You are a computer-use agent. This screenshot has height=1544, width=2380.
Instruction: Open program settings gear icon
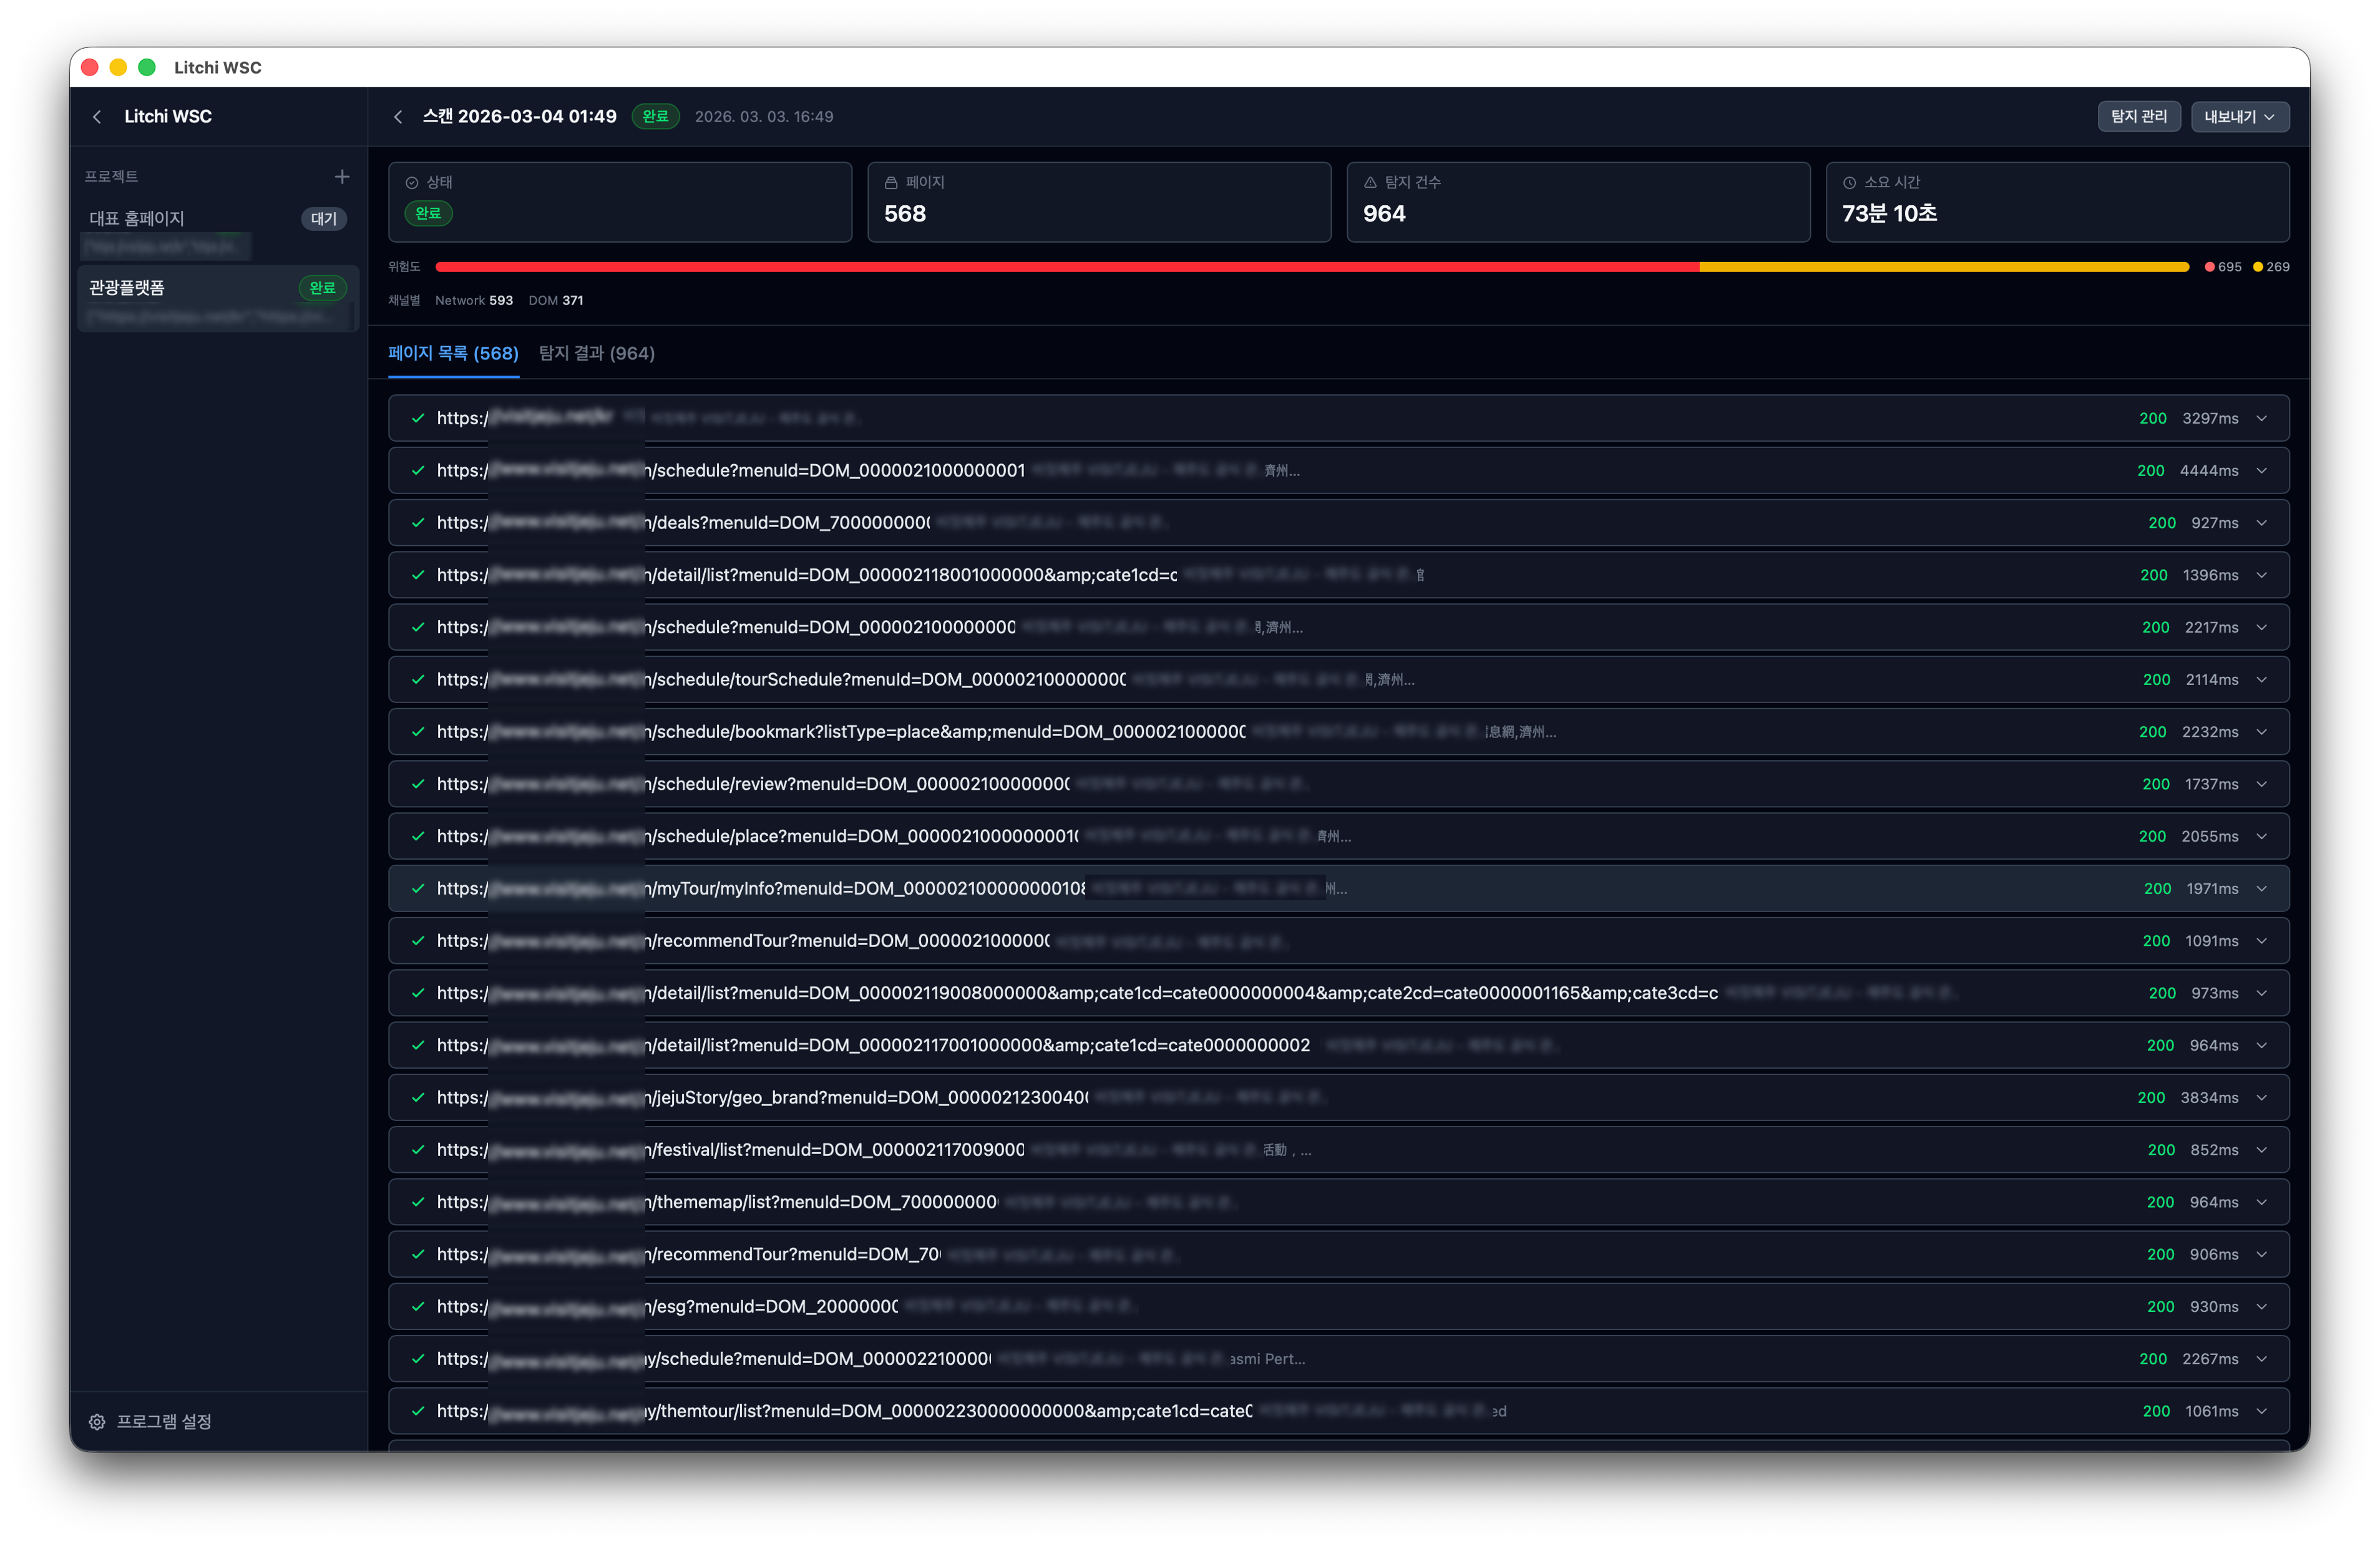(x=97, y=1421)
